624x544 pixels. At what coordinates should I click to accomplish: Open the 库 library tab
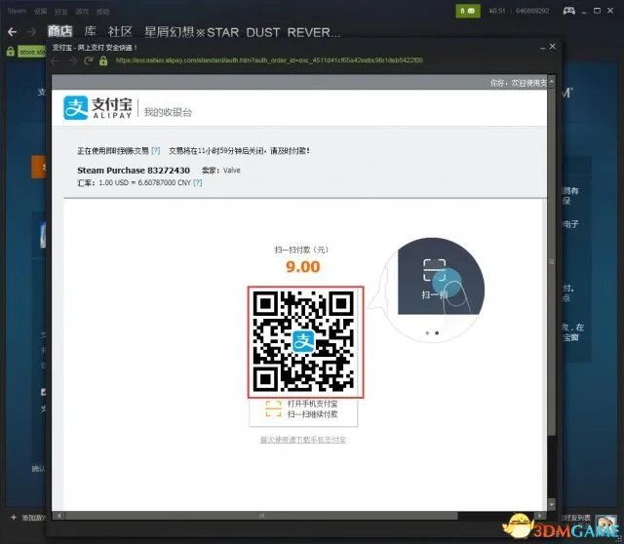click(91, 31)
